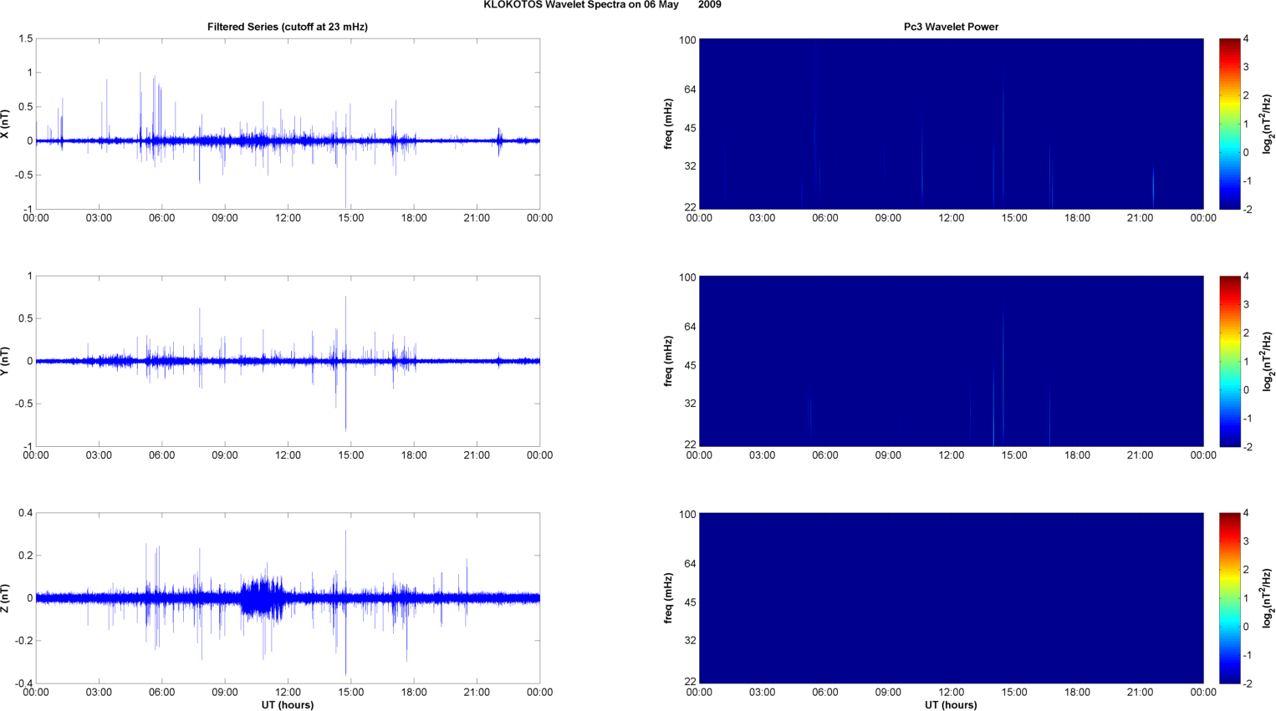Click the 1.5 tick on the X plot
The width and height of the screenshot is (1276, 711).
pos(25,39)
